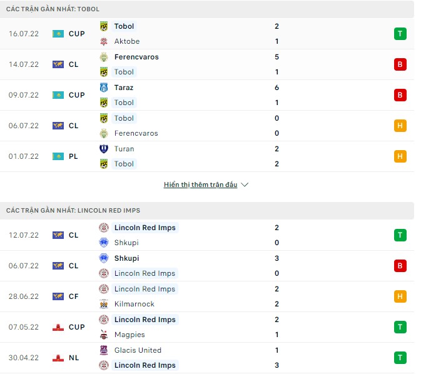Open the Tobol team name on 16.07.22
The height and width of the screenshot is (374, 421).
(x=124, y=26)
